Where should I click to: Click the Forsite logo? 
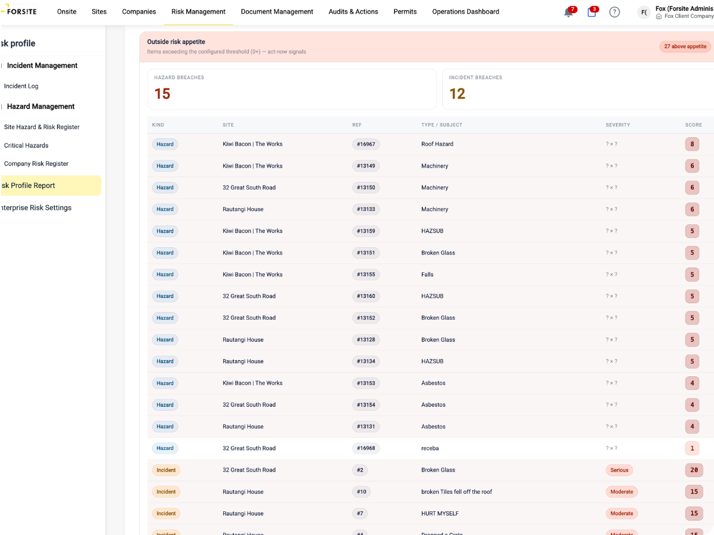click(x=18, y=11)
